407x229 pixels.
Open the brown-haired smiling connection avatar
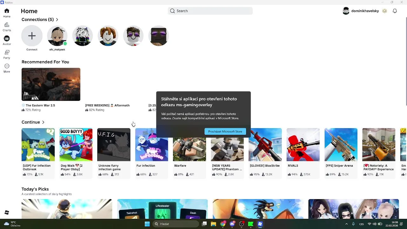tap(108, 36)
